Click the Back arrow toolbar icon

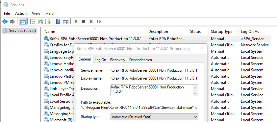point(5,22)
